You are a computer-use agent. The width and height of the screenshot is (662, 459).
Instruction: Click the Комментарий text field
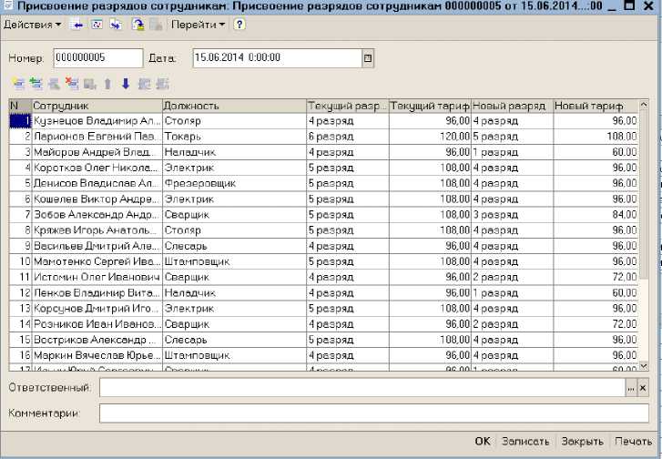pyautogui.click(x=373, y=413)
